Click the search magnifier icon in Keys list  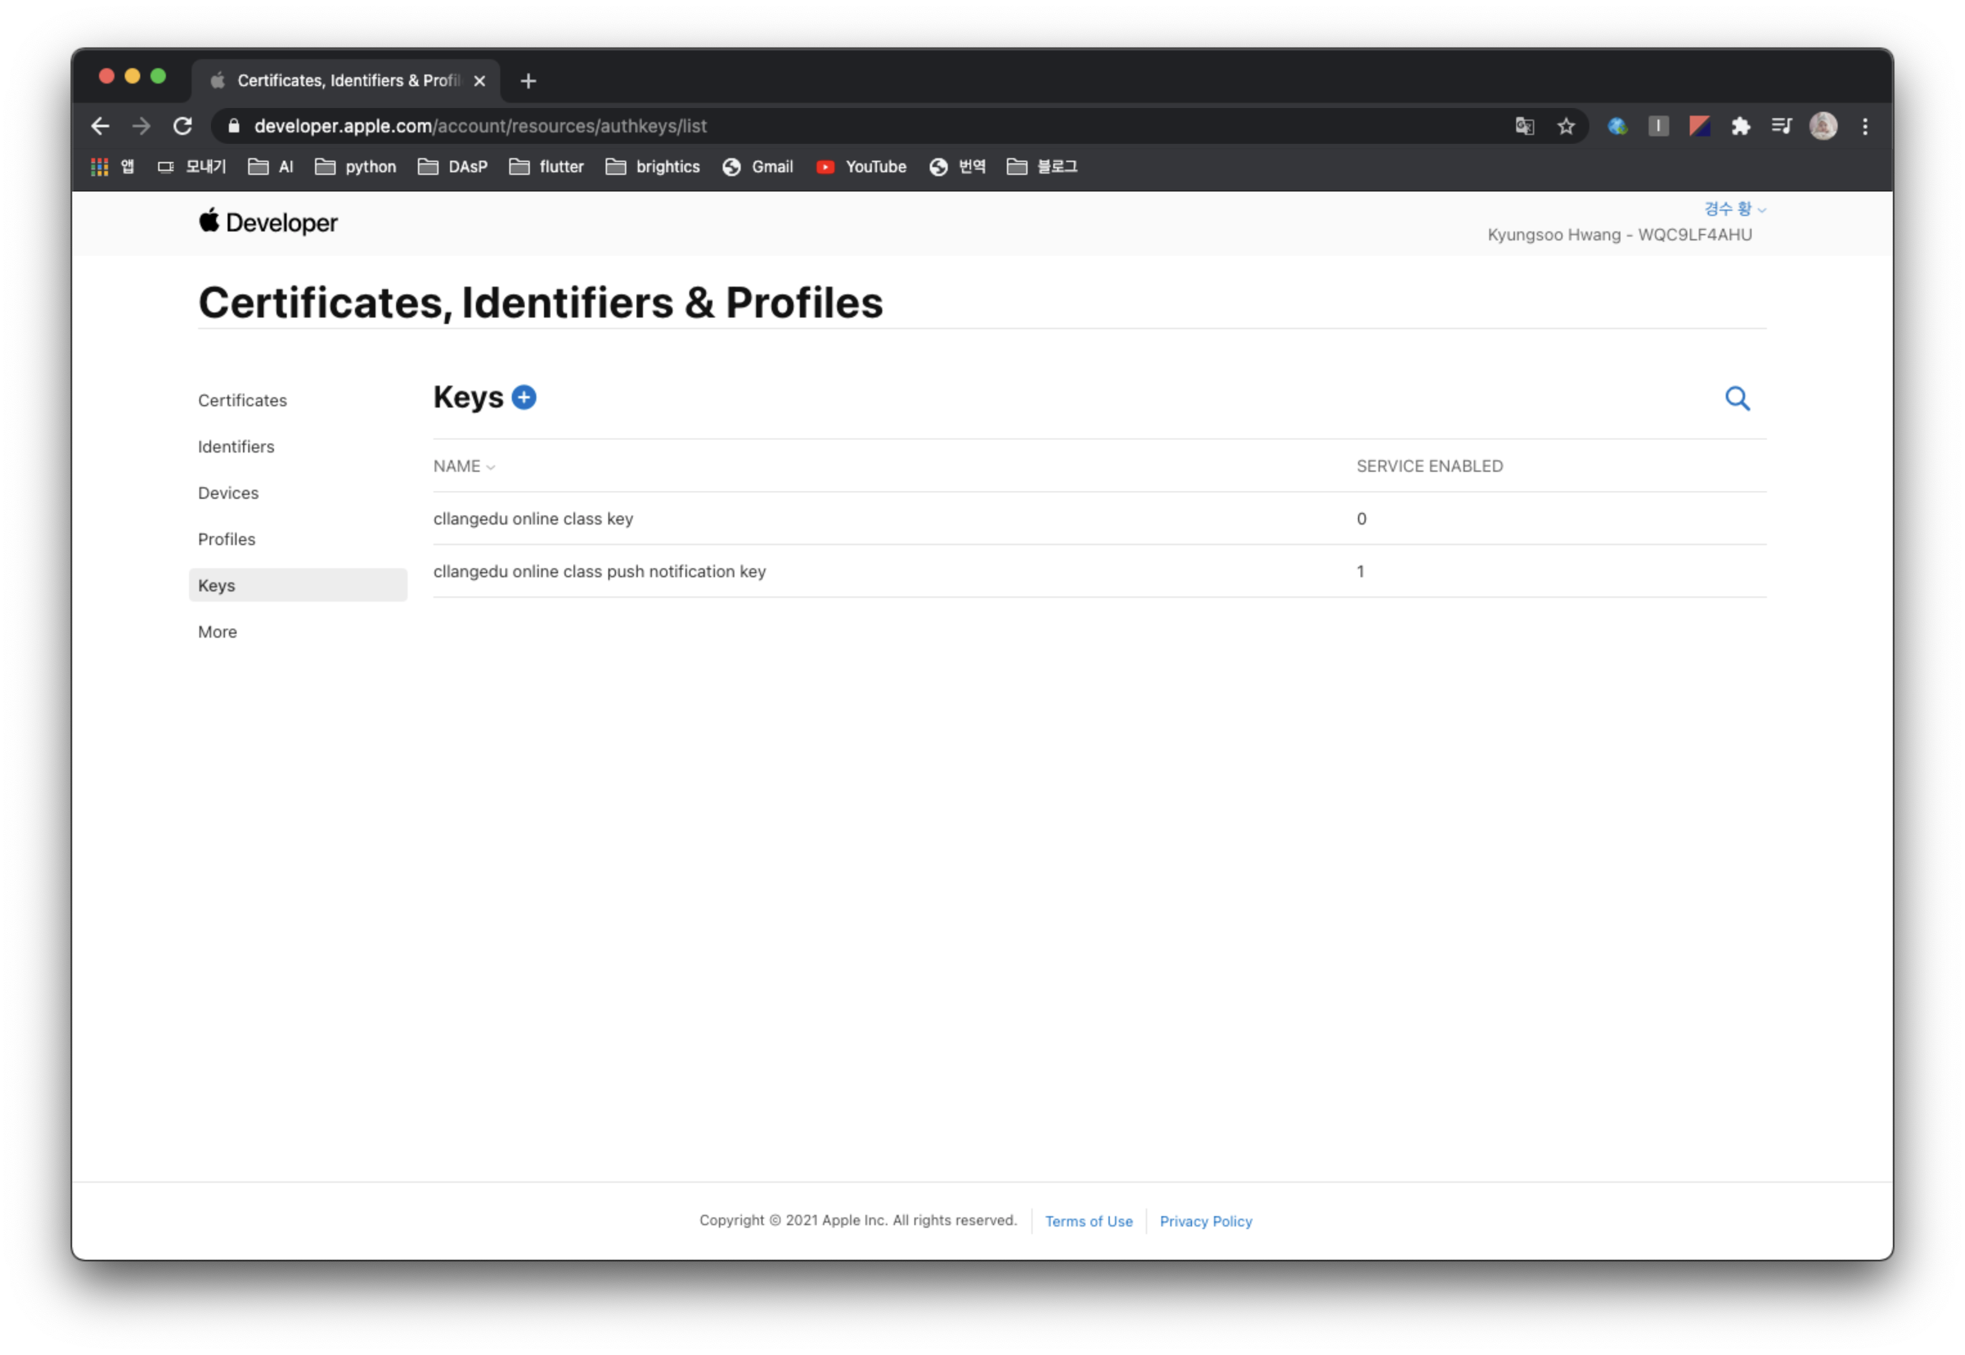[1737, 398]
